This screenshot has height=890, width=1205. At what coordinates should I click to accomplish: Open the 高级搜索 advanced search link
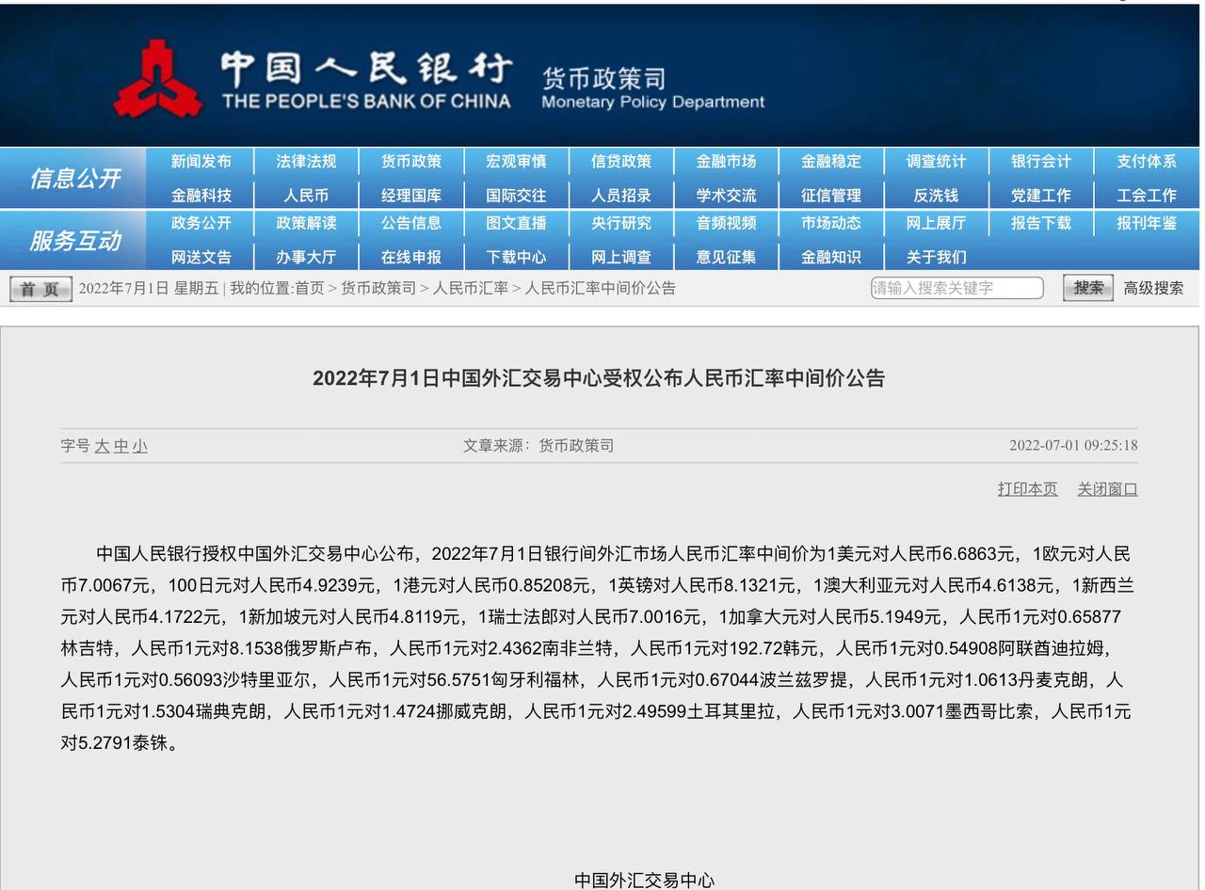[x=1153, y=288]
